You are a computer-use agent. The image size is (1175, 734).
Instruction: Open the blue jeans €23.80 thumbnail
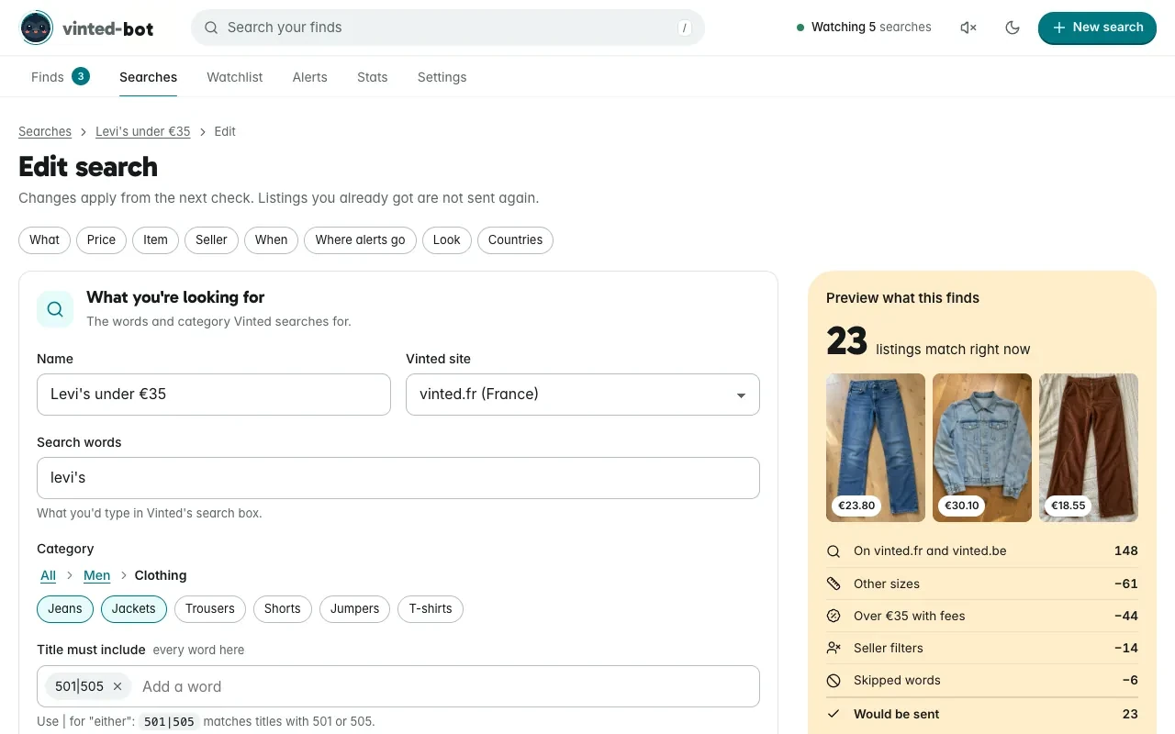point(876,448)
